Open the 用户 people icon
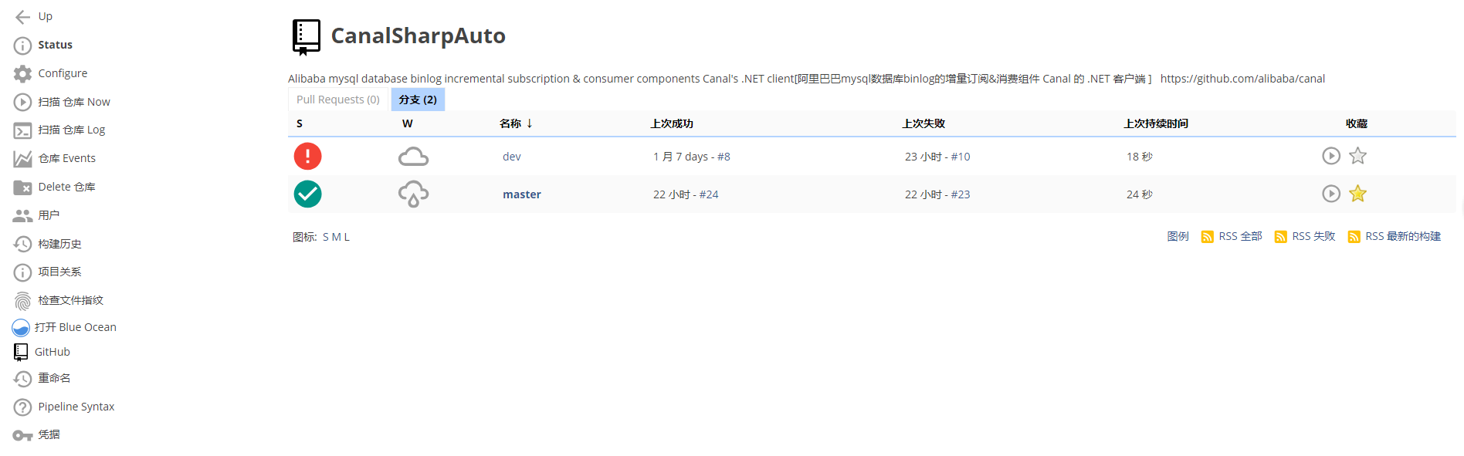1464x456 pixels. coord(23,216)
